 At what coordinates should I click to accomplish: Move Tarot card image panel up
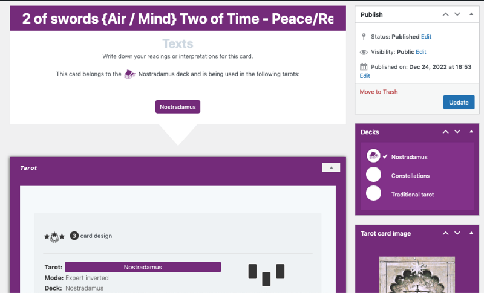pyautogui.click(x=445, y=233)
